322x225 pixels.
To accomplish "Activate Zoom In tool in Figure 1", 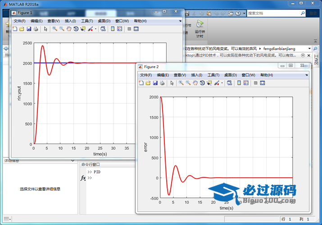I will (54, 29).
